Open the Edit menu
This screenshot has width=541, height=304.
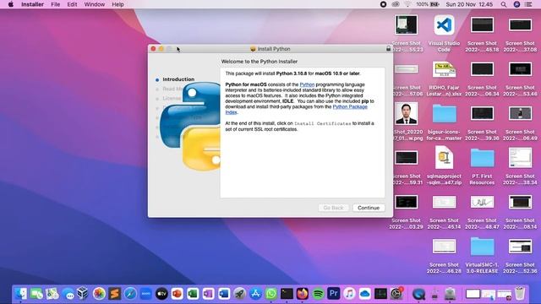click(x=72, y=4)
